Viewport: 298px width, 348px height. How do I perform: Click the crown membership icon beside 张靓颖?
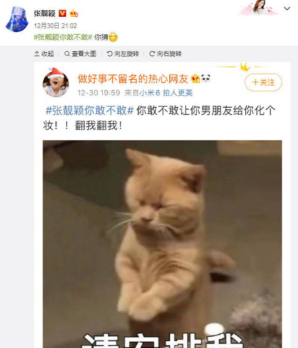pyautogui.click(x=73, y=14)
